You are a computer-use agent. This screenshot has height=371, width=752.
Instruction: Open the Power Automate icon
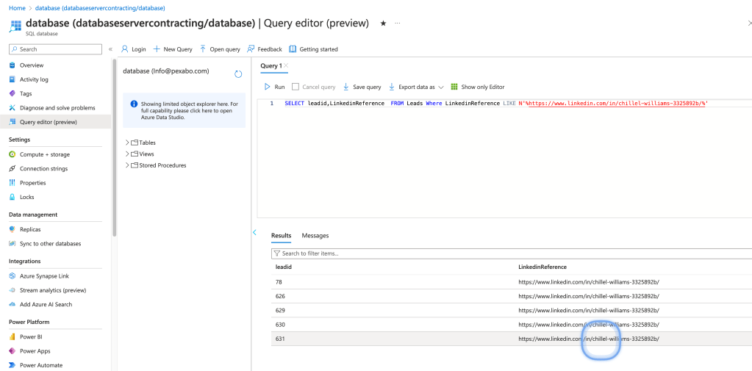12,365
